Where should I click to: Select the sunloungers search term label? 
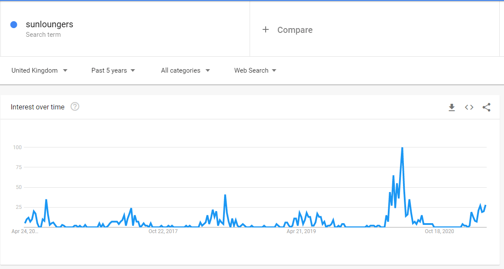point(49,24)
